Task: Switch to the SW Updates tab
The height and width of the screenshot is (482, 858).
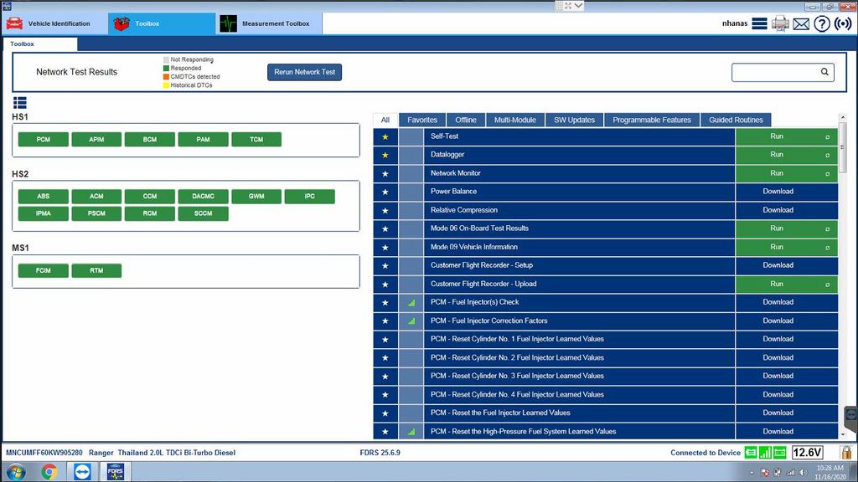Action: point(574,120)
